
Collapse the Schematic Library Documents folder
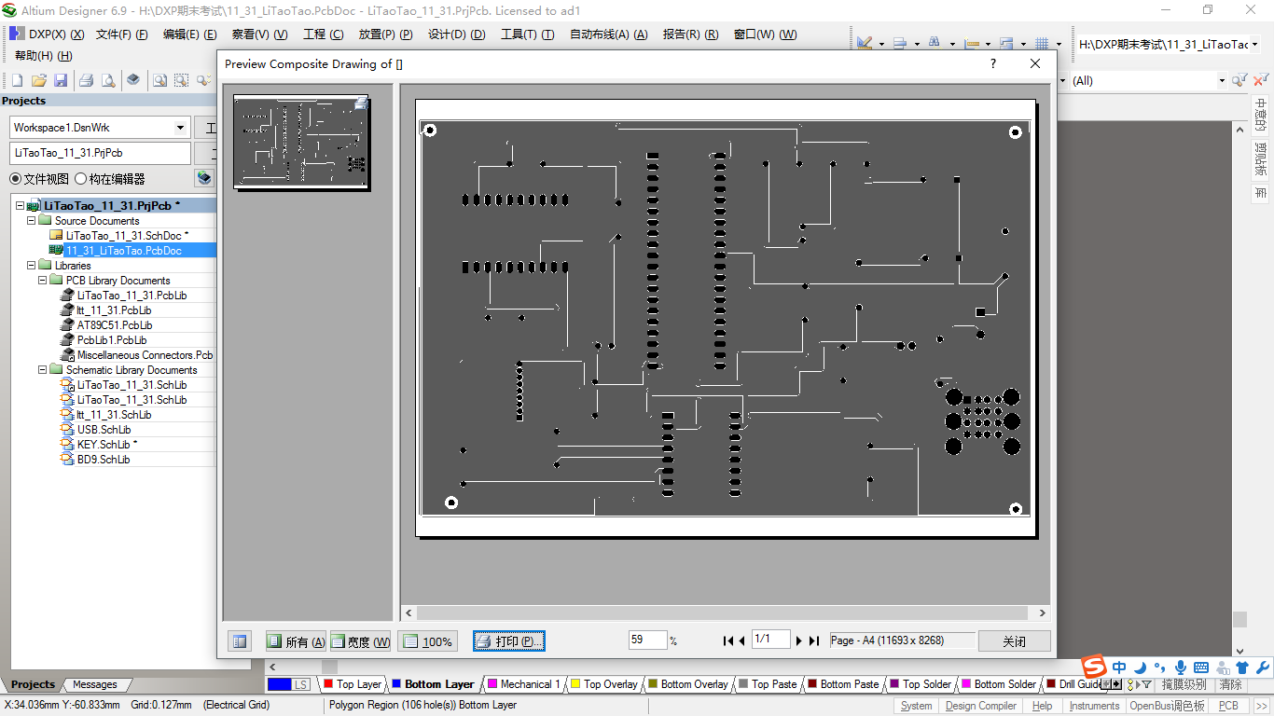pos(43,370)
